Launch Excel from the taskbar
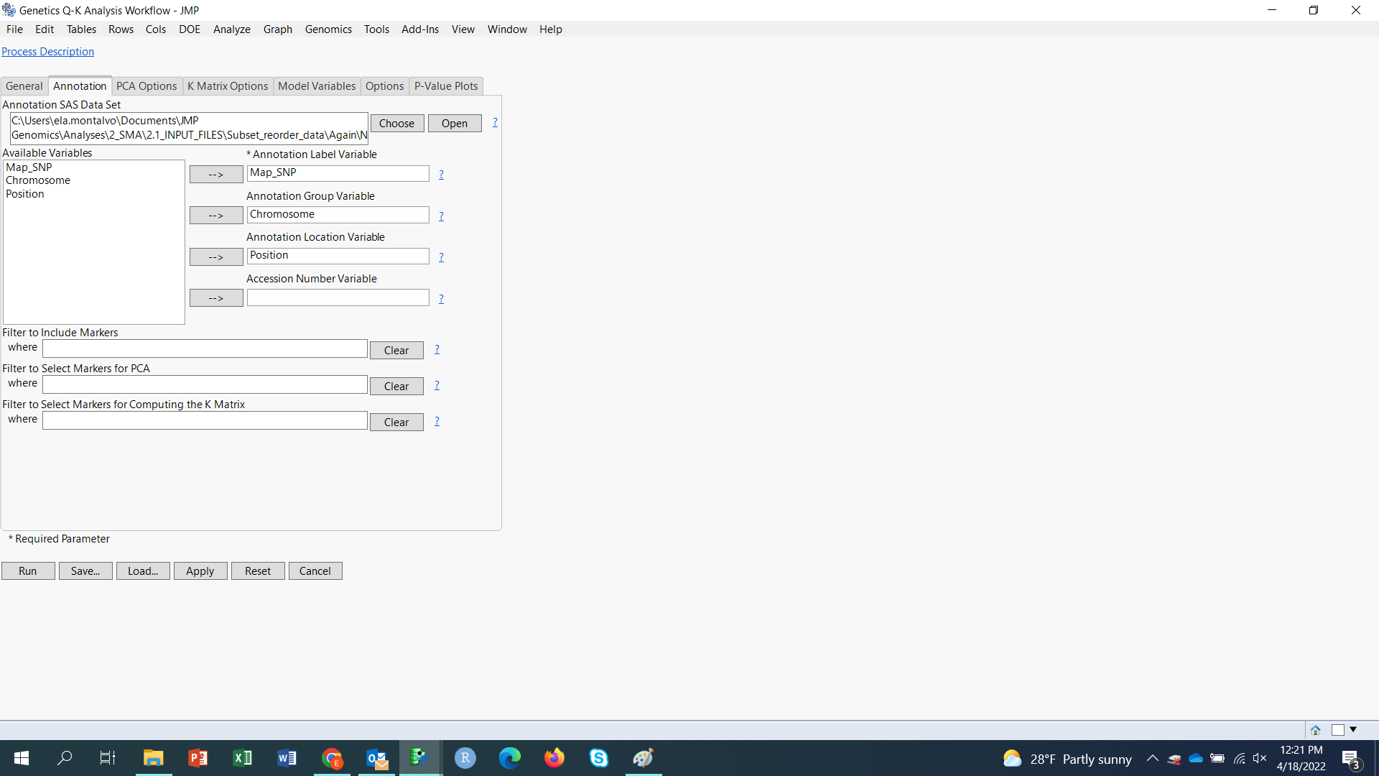 (x=242, y=758)
